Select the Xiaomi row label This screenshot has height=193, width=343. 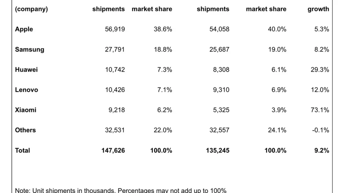coord(25,110)
